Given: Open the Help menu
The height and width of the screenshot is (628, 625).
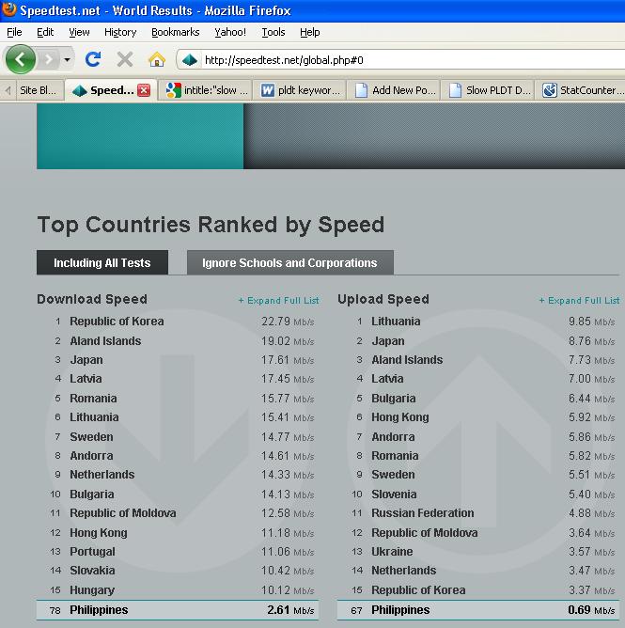Looking at the screenshot, I should tap(310, 32).
